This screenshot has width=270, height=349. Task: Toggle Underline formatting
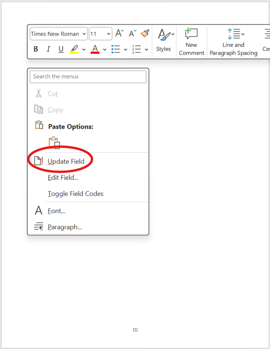[x=61, y=49]
